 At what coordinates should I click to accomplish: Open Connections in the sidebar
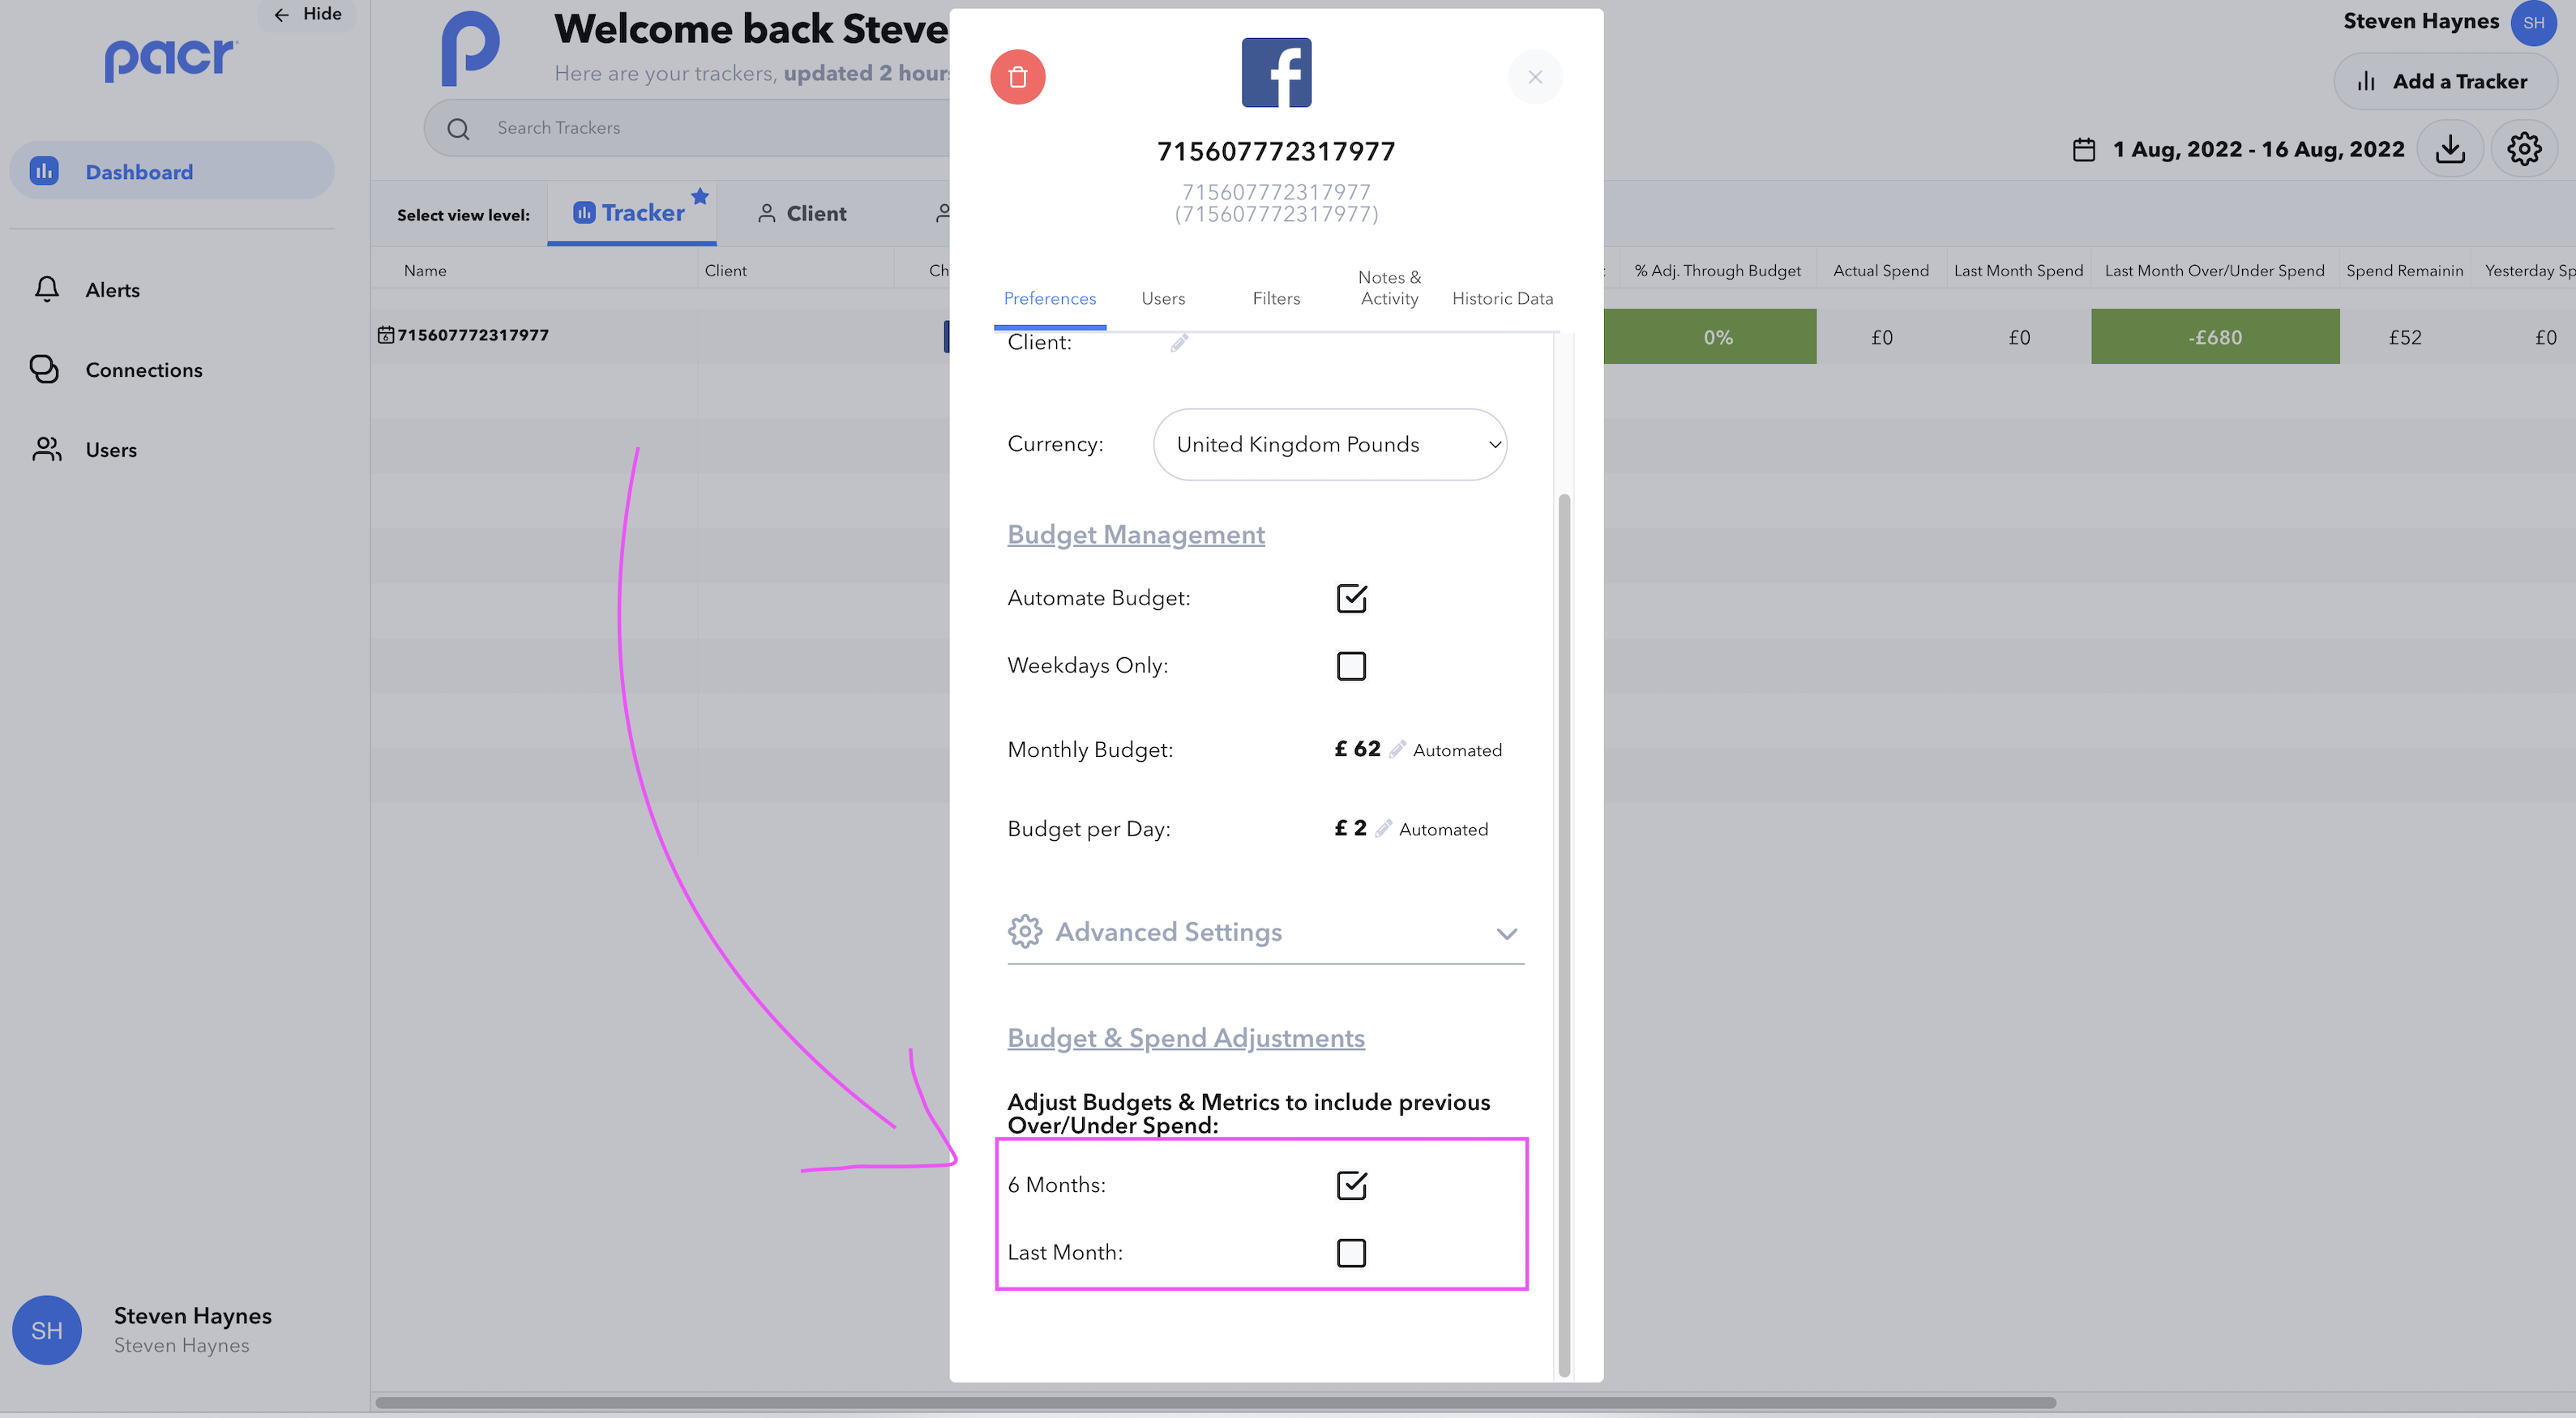(143, 369)
